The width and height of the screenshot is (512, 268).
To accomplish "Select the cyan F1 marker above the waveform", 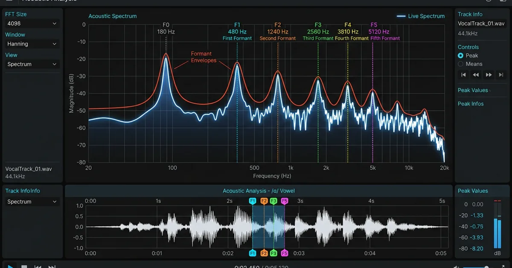I will [253, 201].
